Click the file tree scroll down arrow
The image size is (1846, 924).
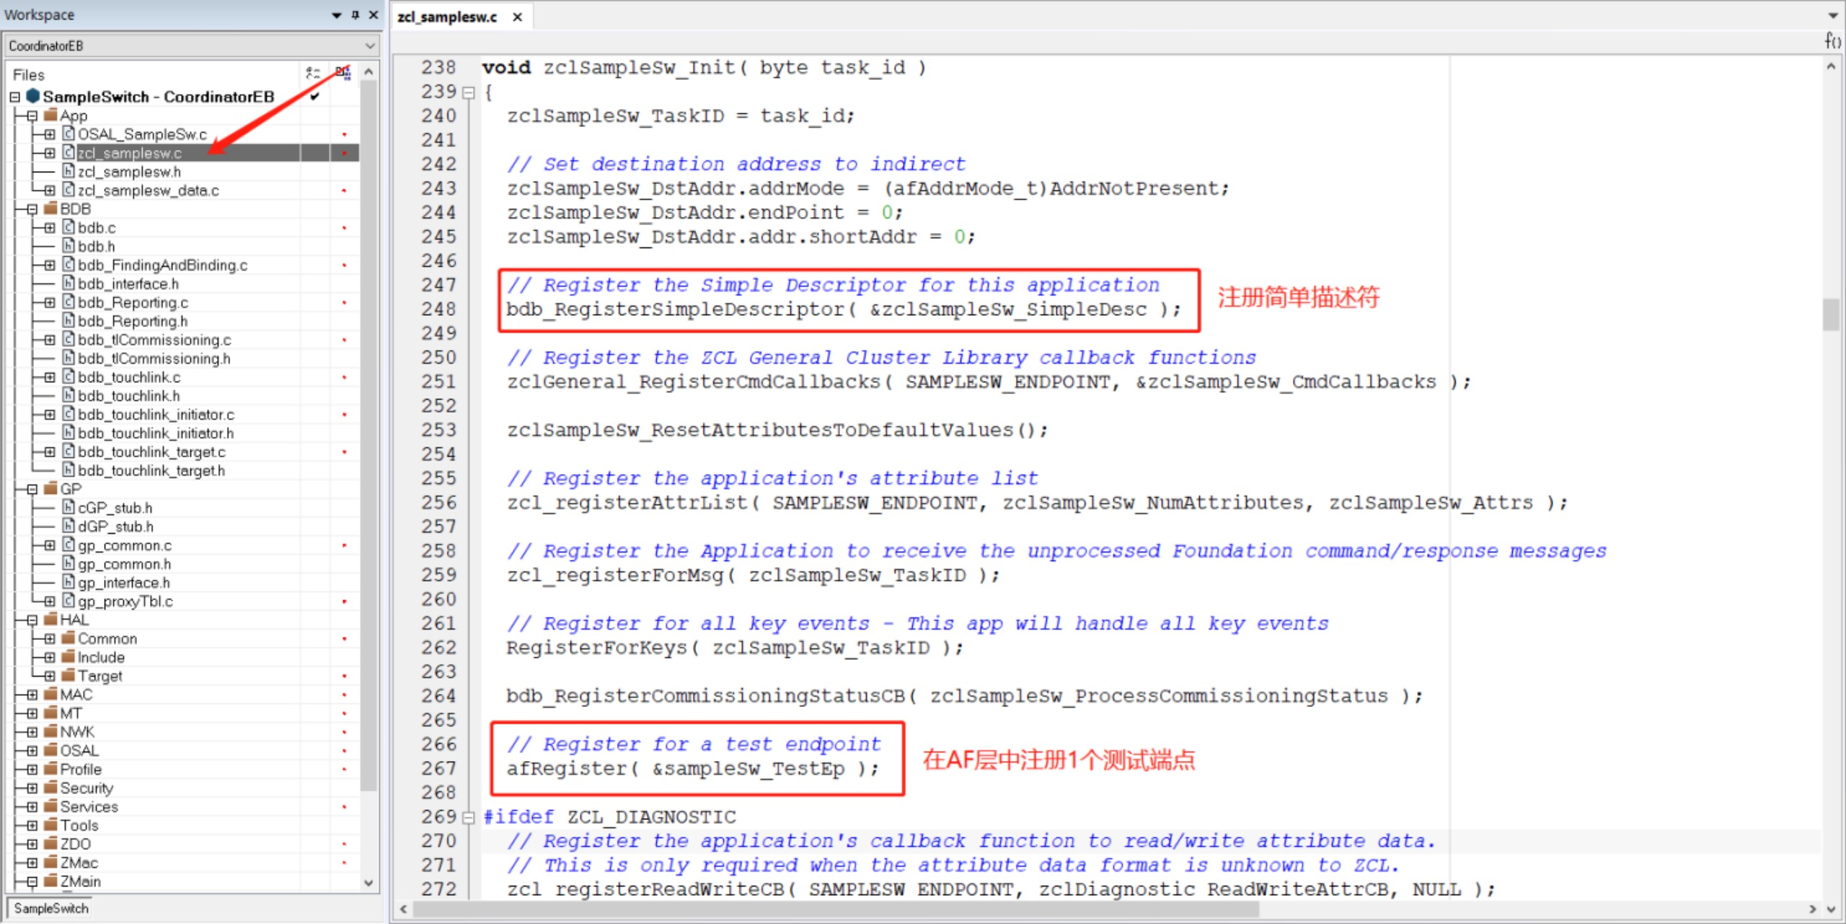(x=368, y=883)
